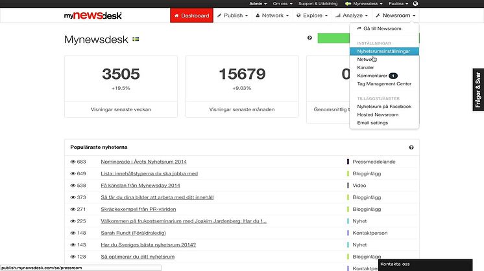Expand the Publish menu

pyautogui.click(x=232, y=16)
